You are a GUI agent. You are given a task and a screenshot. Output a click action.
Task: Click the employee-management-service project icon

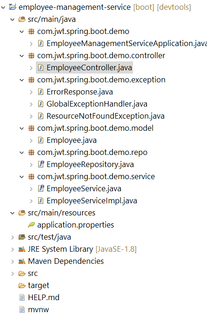13,7
